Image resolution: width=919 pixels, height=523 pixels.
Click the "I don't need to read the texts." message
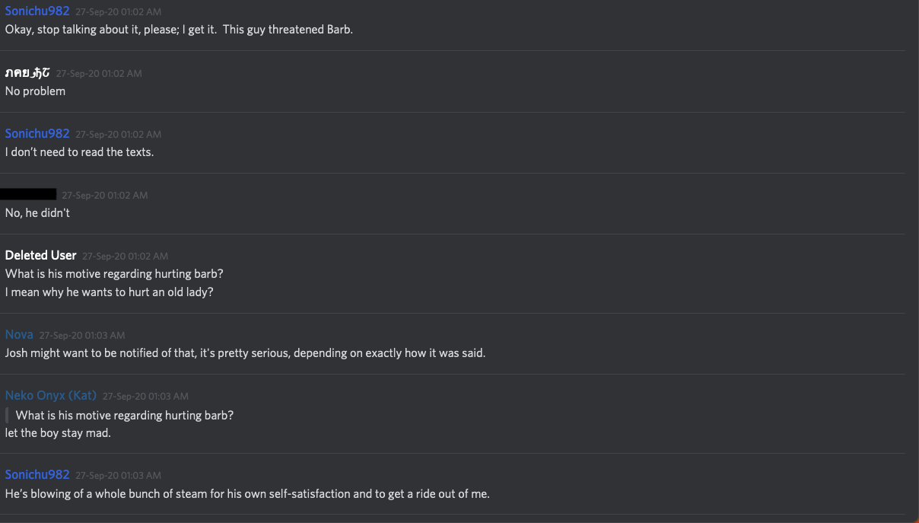79,151
